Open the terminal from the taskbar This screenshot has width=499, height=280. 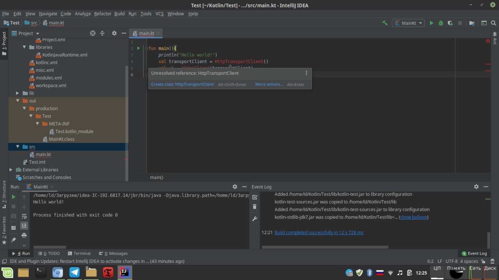point(41,273)
